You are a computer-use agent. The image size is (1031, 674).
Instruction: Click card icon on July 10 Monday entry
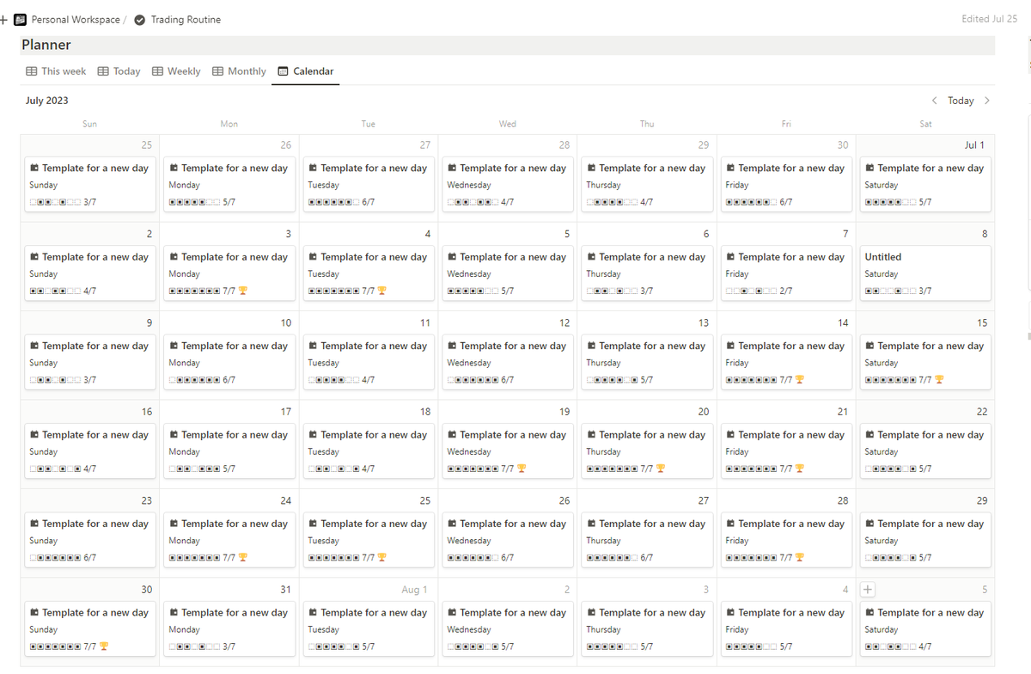174,346
